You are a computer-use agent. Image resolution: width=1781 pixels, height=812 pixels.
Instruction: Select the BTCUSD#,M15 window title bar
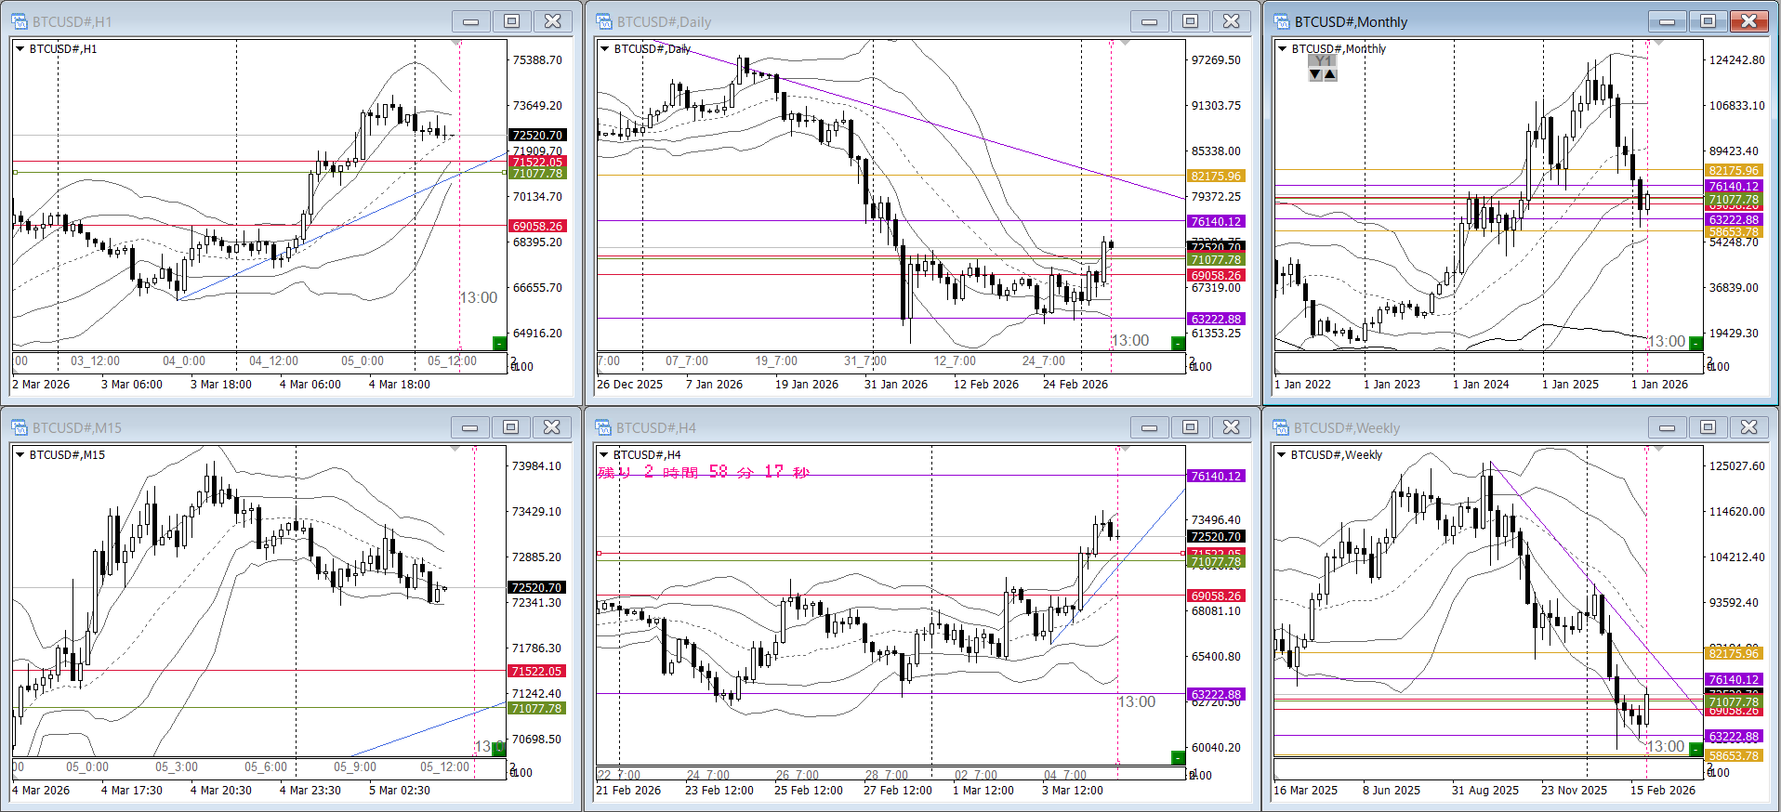(232, 427)
